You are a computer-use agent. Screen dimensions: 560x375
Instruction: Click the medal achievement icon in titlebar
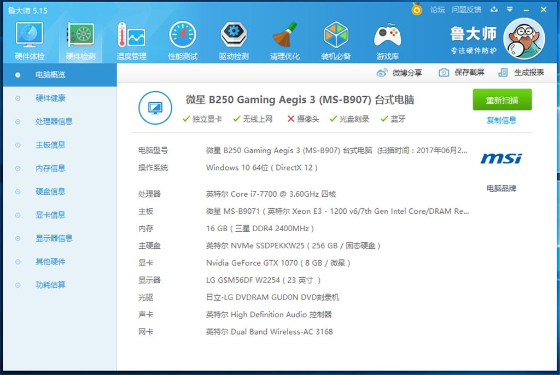coord(417,9)
